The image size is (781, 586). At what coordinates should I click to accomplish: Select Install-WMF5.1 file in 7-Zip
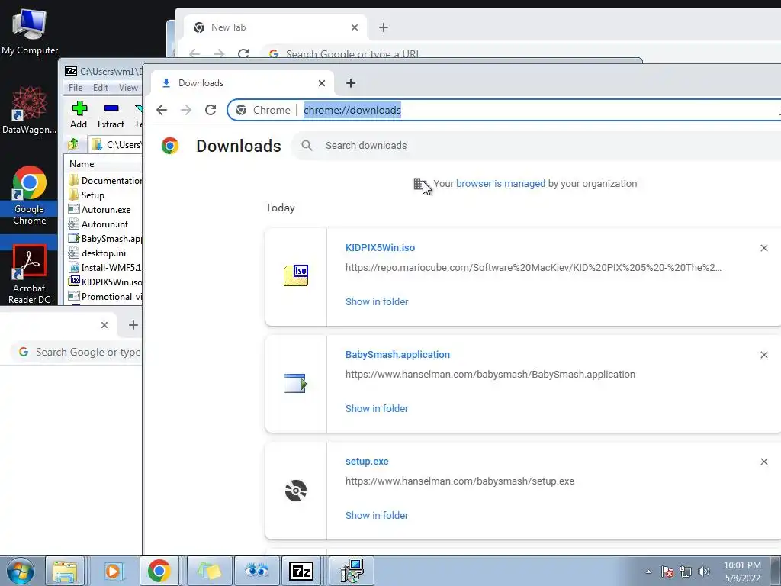click(x=104, y=267)
